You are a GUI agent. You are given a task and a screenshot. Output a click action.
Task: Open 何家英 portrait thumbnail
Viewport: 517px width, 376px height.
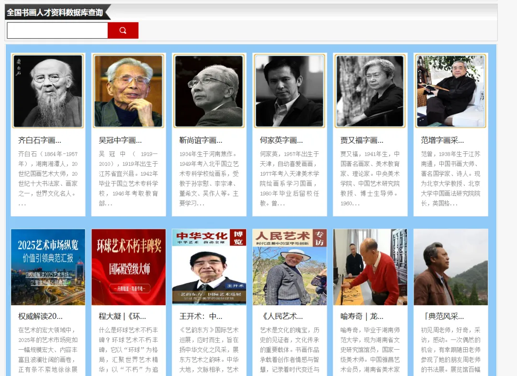pos(290,91)
